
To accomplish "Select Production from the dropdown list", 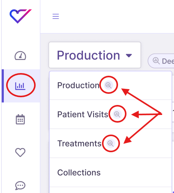I will (x=78, y=85).
